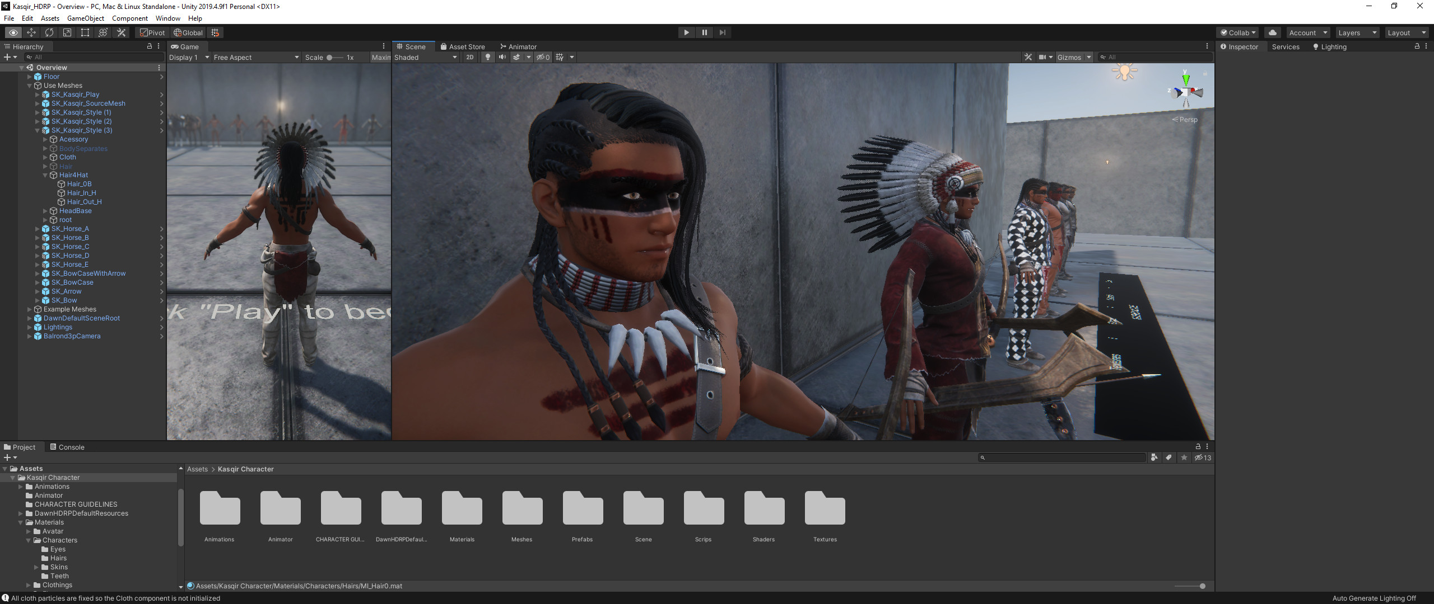Toggle Global/Local handle rotation
Image resolution: width=1434 pixels, height=604 pixels.
point(188,32)
